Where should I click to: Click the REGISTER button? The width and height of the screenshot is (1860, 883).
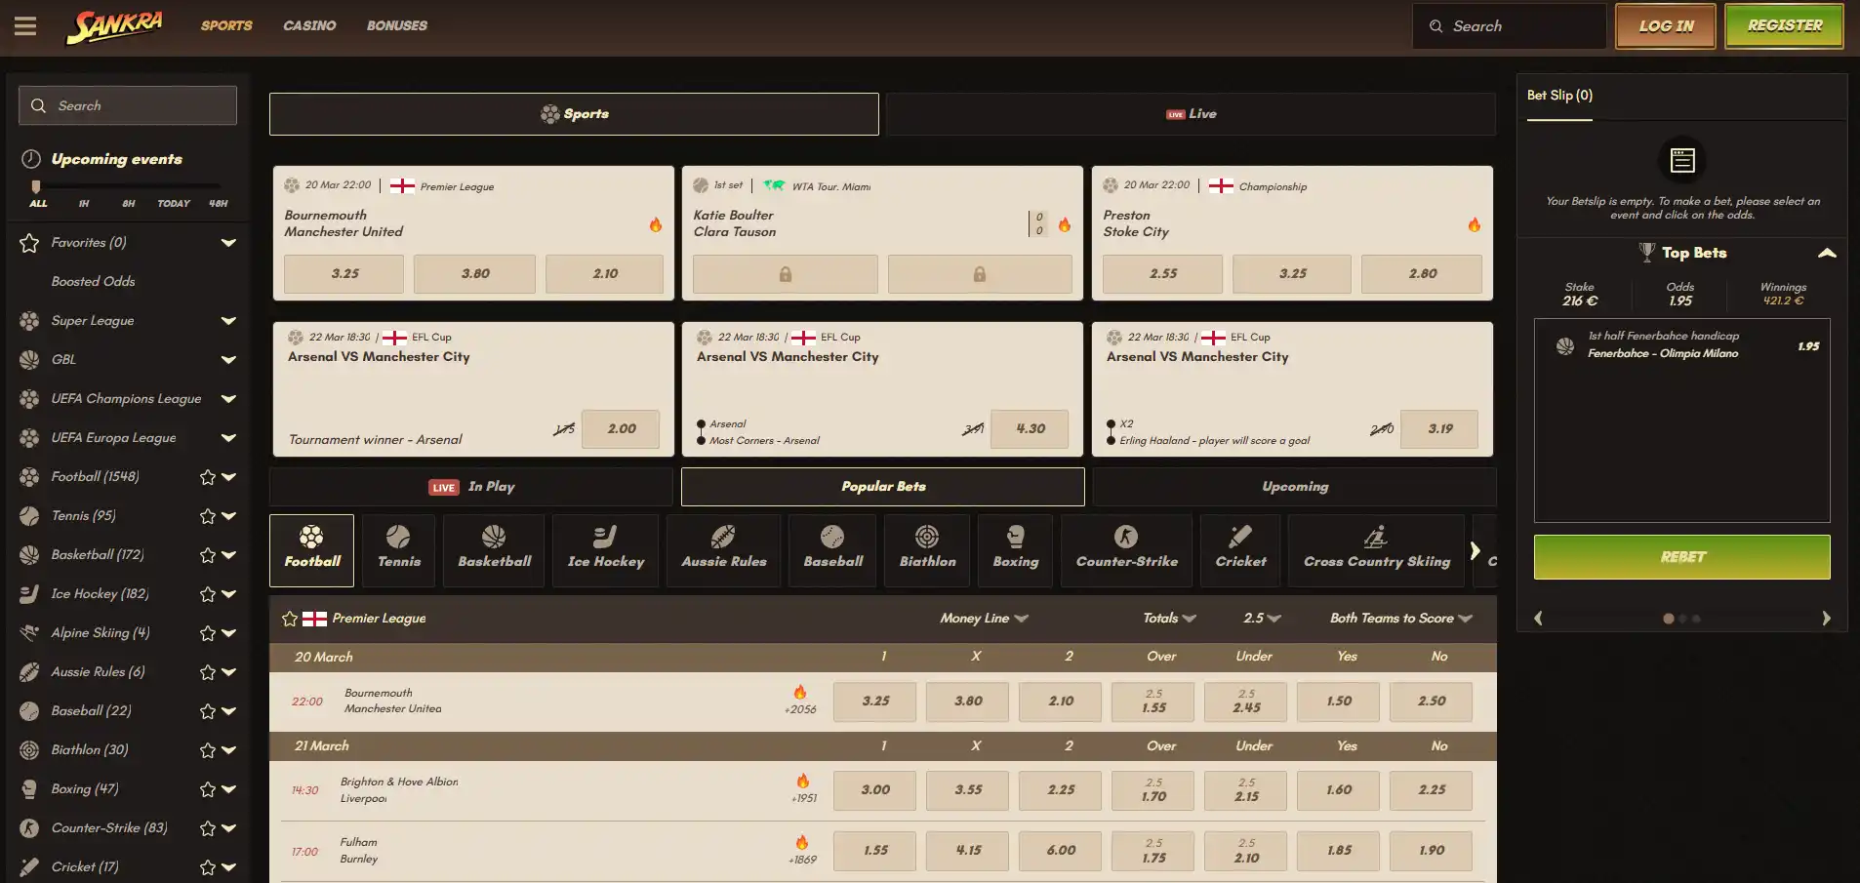1784,26
